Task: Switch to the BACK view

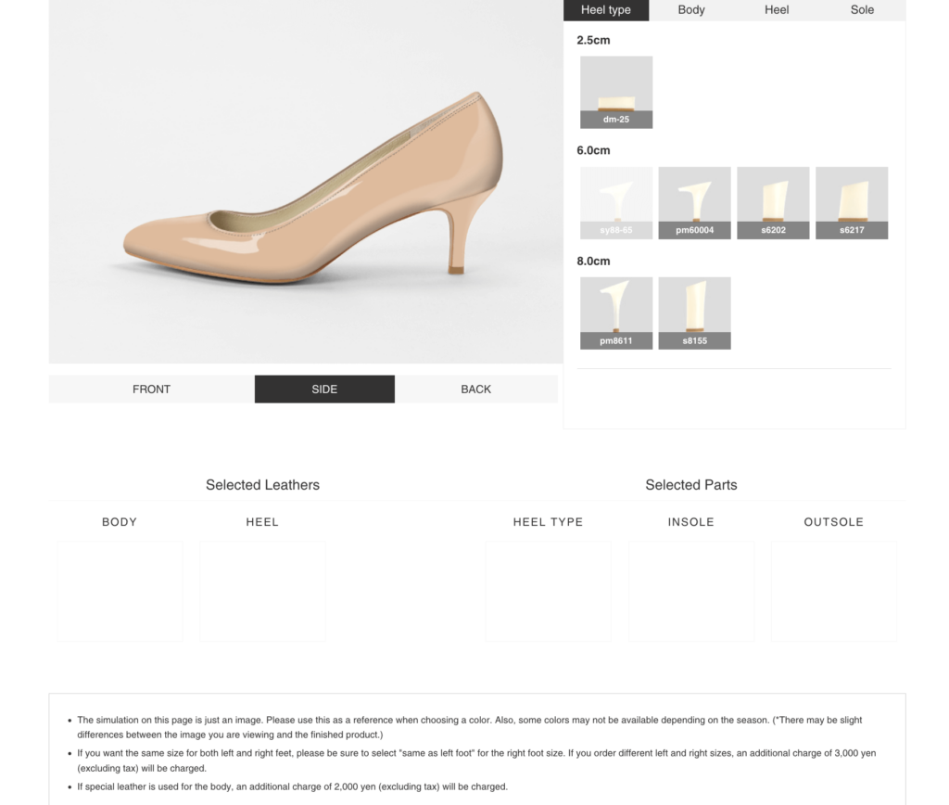Action: click(x=475, y=390)
